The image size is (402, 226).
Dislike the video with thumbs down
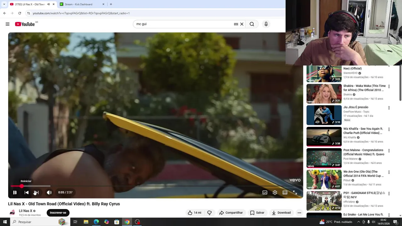click(209, 213)
